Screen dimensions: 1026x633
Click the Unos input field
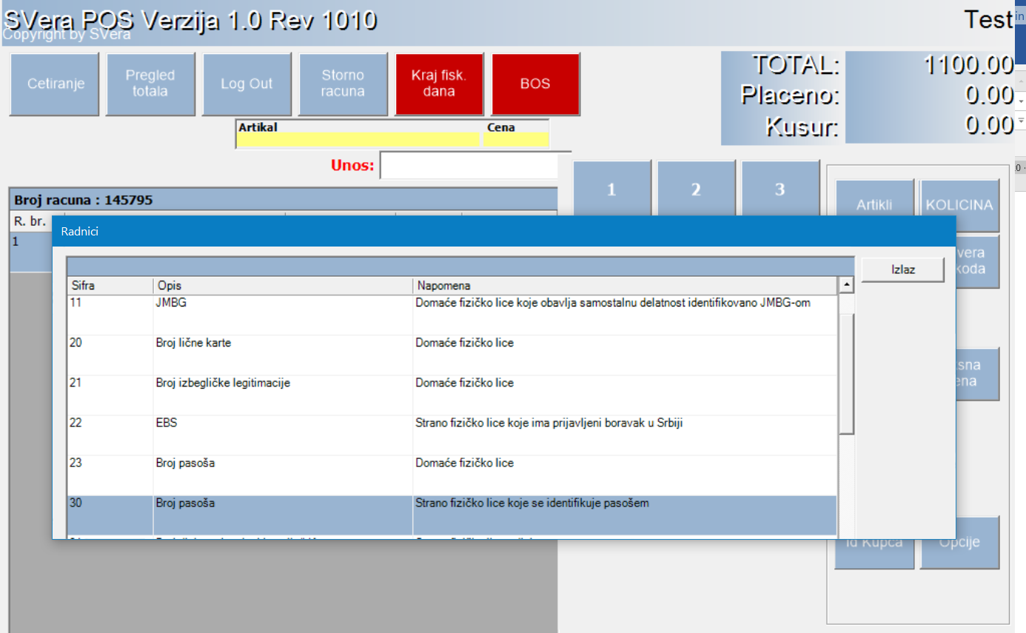pos(469,166)
